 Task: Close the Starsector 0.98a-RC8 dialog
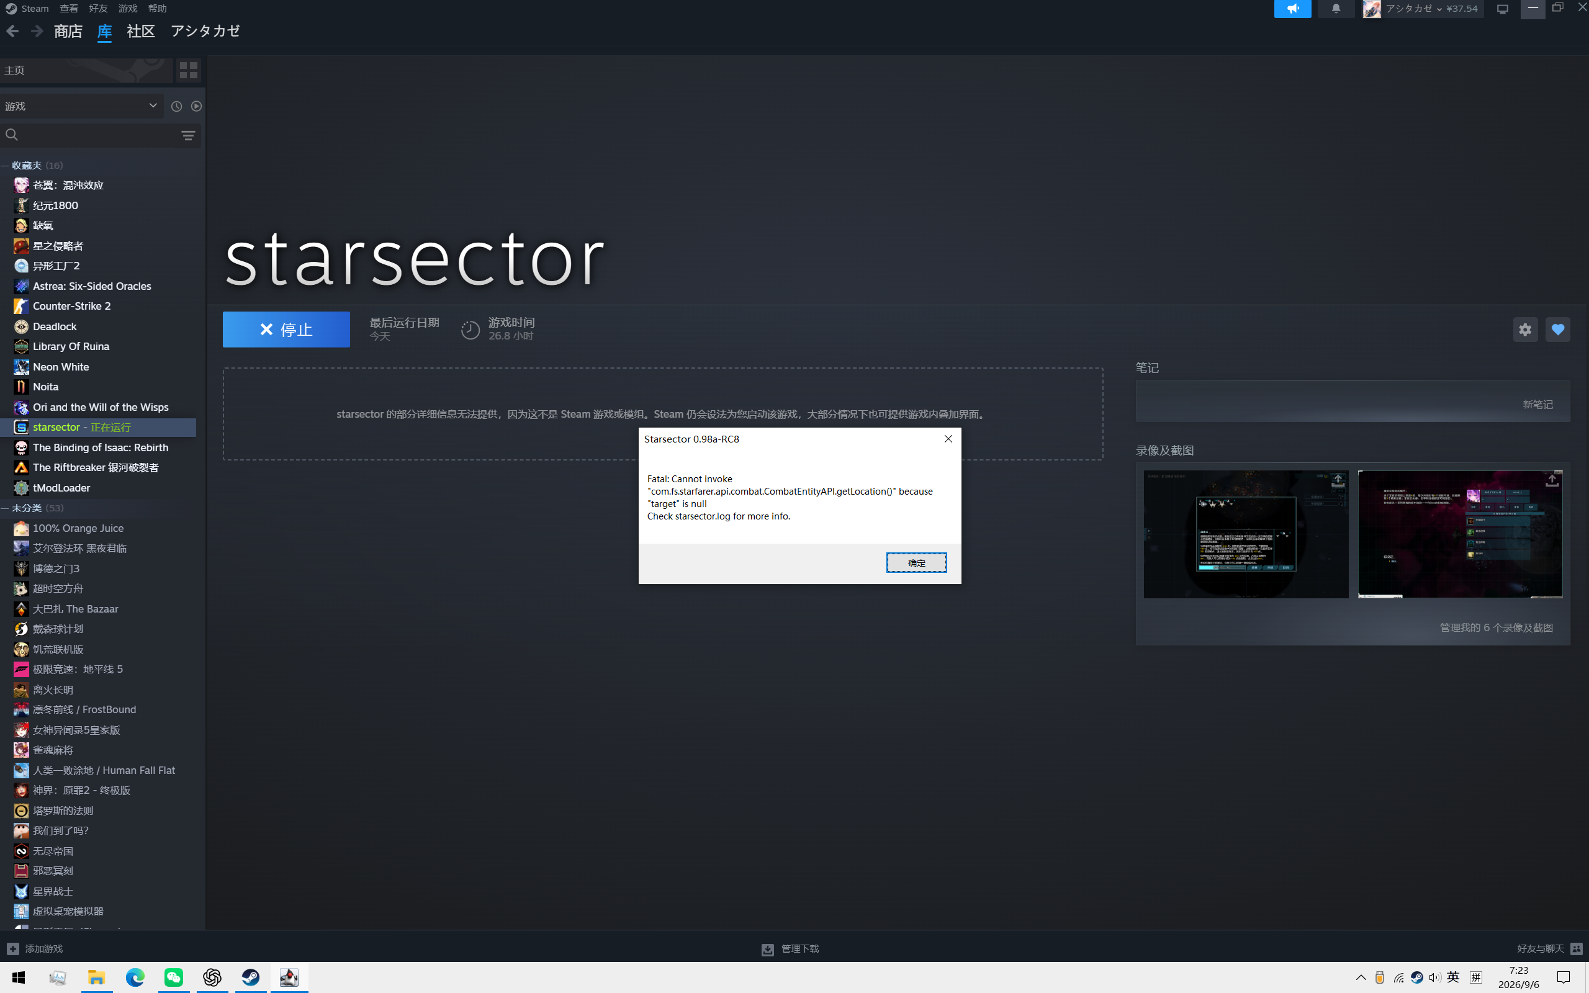(x=947, y=439)
